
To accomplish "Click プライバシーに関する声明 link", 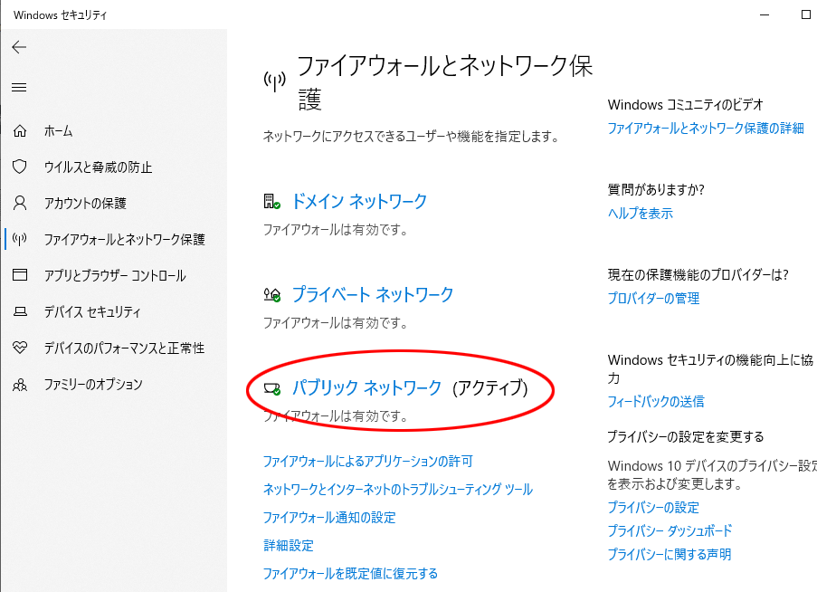I will click(670, 554).
